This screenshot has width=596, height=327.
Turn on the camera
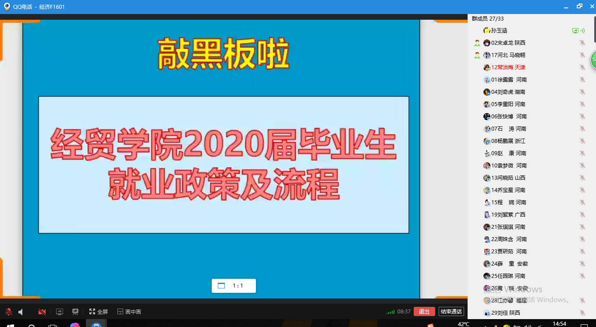click(42, 312)
